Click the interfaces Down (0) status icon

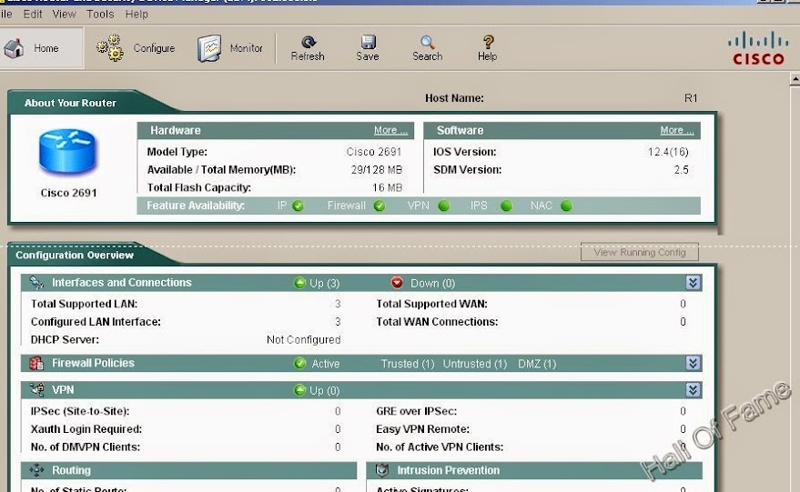tap(397, 283)
